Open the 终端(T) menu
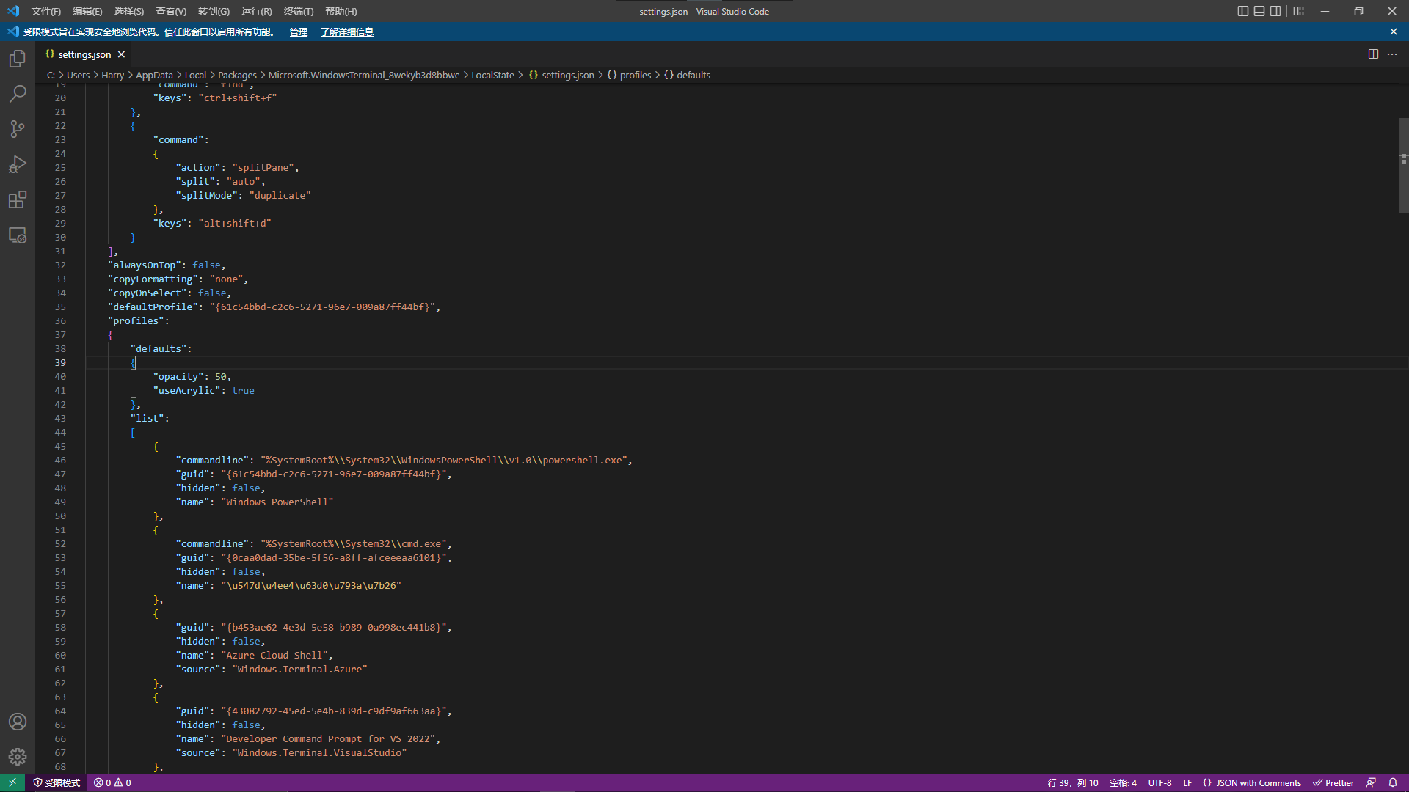 click(x=298, y=11)
